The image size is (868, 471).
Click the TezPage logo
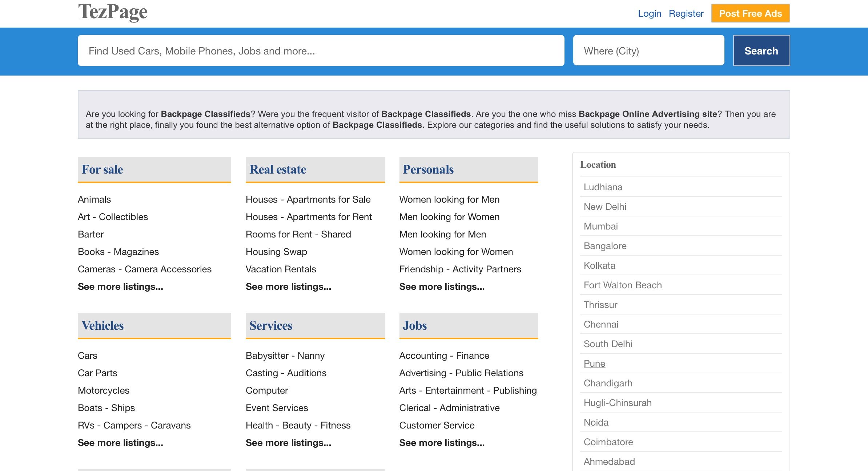(113, 12)
